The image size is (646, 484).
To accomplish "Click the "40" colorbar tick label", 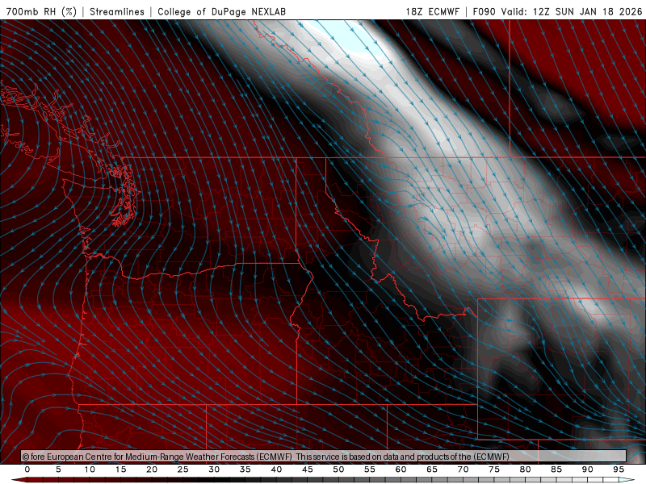I will tap(276, 469).
